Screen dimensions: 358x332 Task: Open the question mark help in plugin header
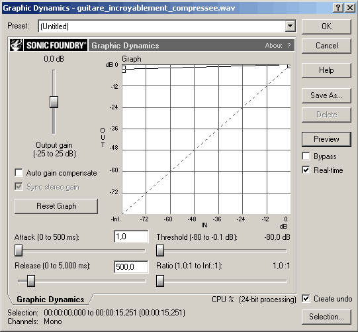pyautogui.click(x=289, y=45)
